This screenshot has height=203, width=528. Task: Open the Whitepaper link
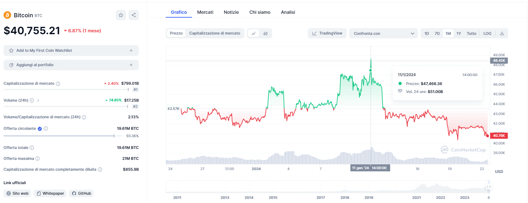point(50,193)
